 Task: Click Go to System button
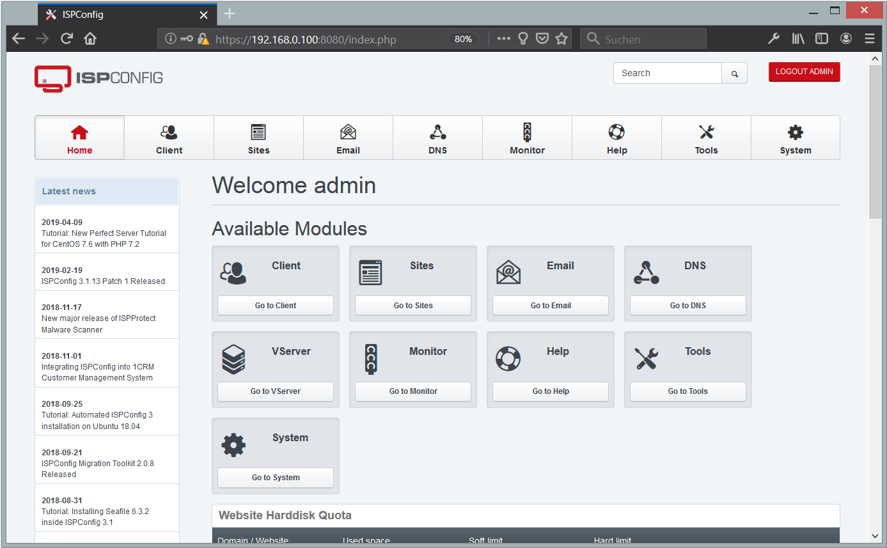point(276,478)
